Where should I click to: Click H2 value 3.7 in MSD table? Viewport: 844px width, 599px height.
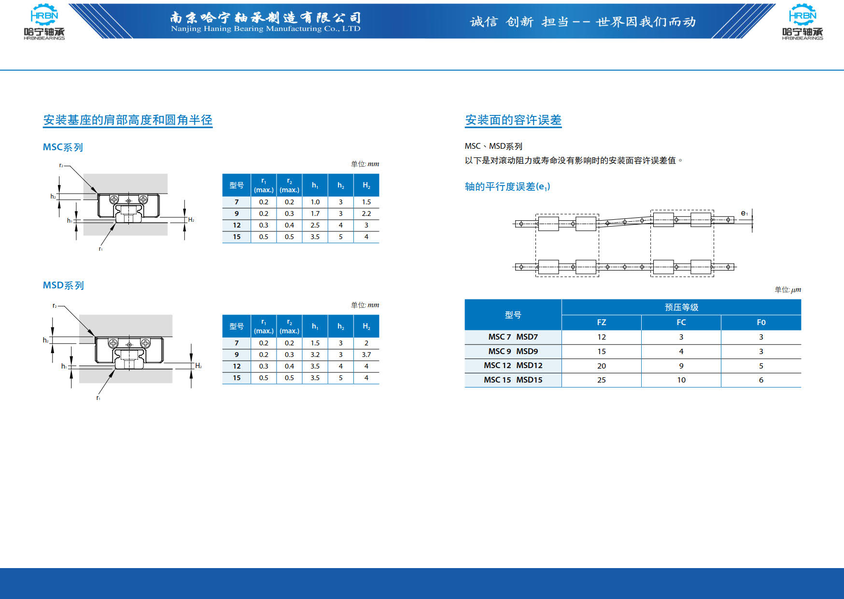click(366, 355)
